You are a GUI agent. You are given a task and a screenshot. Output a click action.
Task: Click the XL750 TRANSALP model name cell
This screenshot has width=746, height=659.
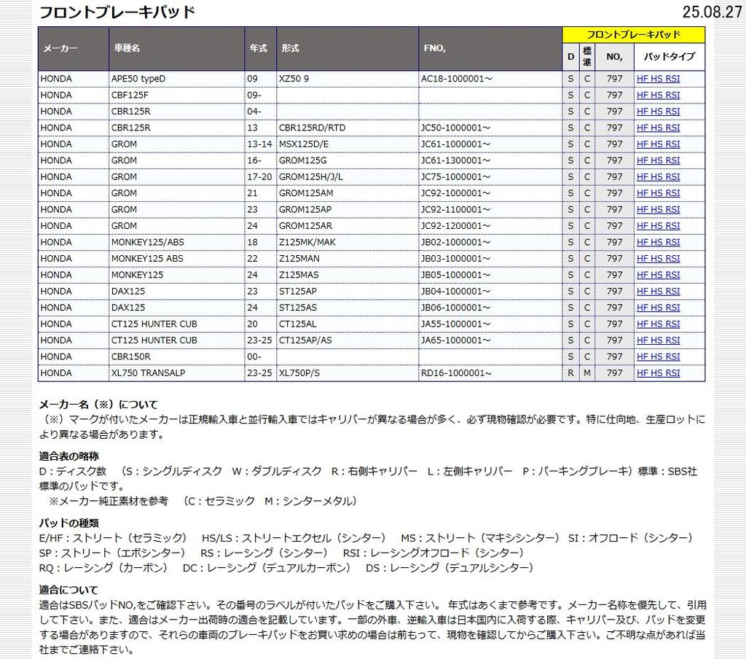[148, 373]
